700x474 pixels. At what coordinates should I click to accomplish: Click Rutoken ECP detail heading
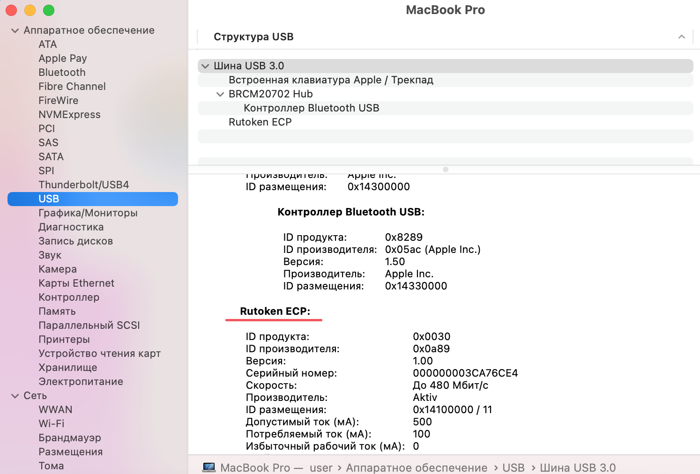click(275, 311)
